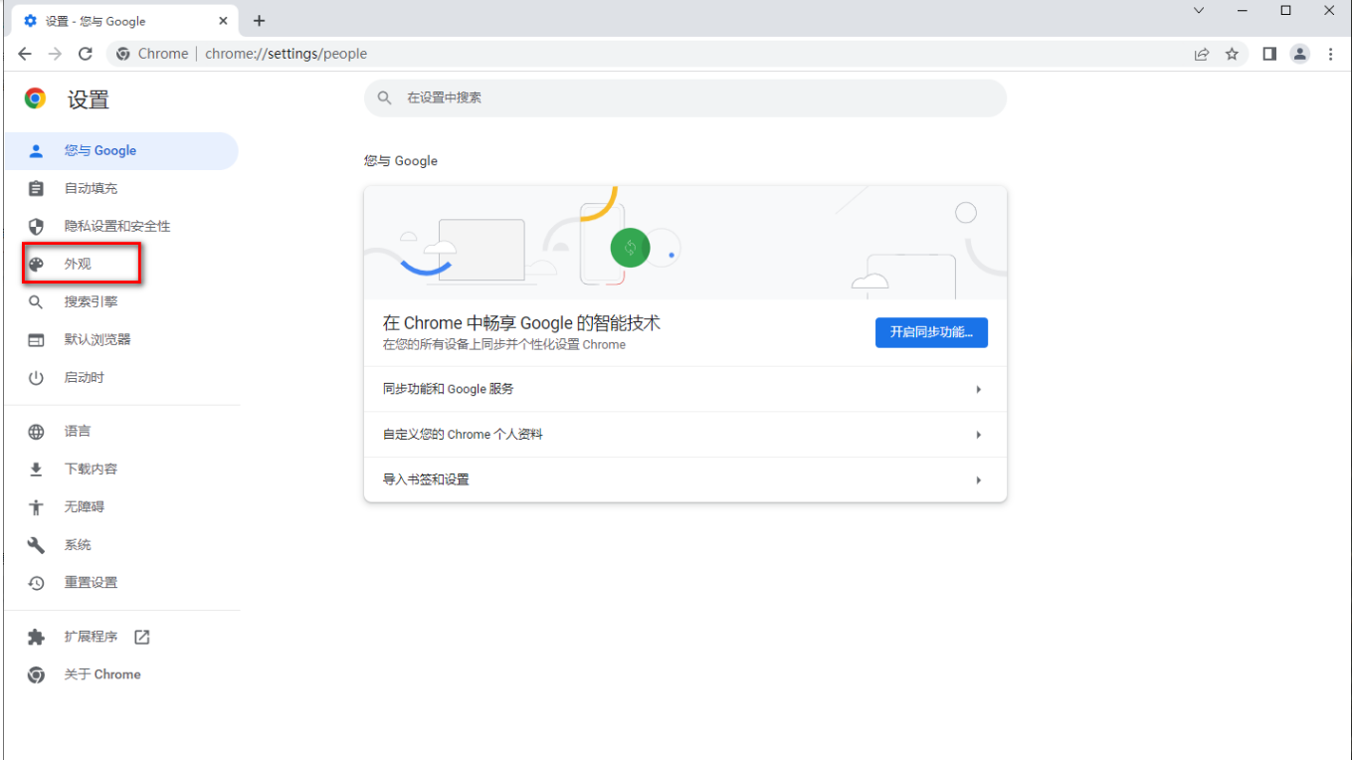Click the wrench icon beside 系统

(x=36, y=545)
